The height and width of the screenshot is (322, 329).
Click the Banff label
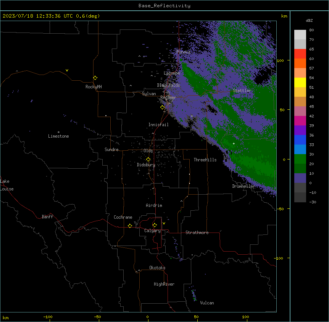[x=47, y=217]
